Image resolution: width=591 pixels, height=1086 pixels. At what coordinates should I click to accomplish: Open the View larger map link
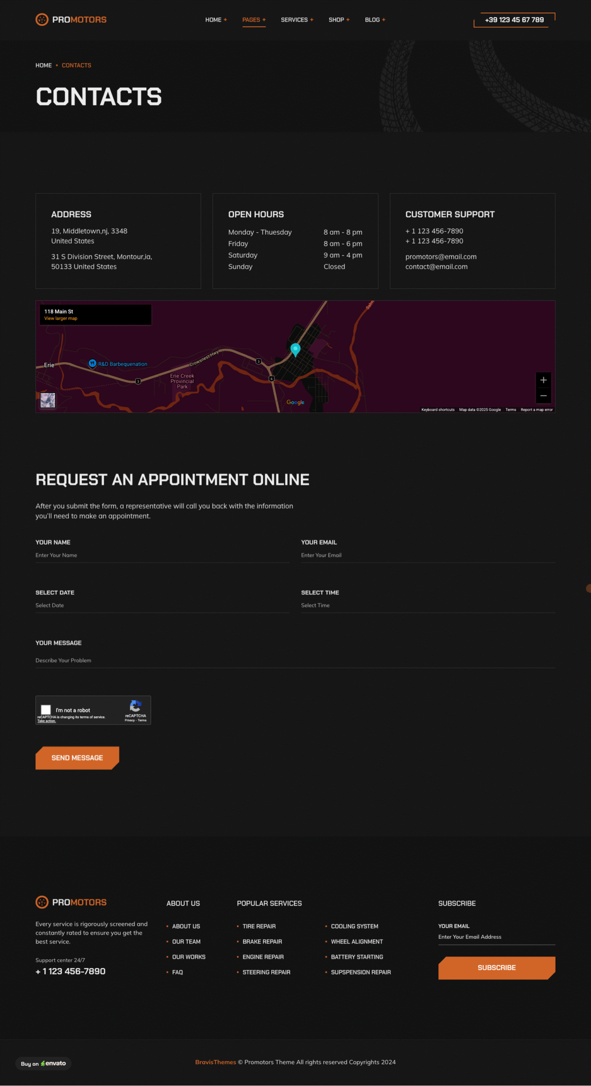[x=61, y=318]
